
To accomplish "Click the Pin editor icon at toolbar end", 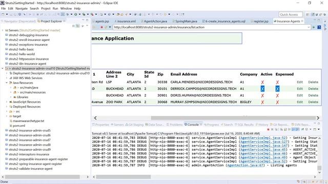I will point(182,14).
